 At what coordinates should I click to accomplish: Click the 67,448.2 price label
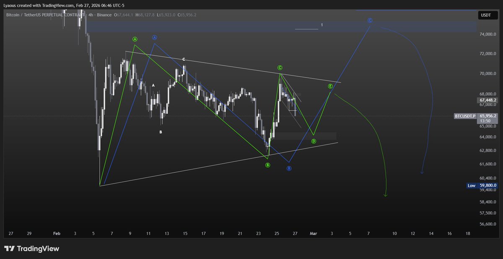click(488, 100)
